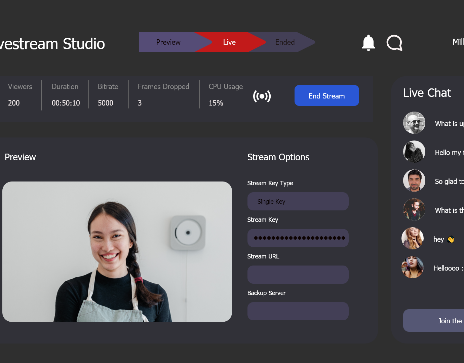This screenshot has width=464, height=363.
Task: Open avatar next to 'What is up' message
Action: [414, 123]
